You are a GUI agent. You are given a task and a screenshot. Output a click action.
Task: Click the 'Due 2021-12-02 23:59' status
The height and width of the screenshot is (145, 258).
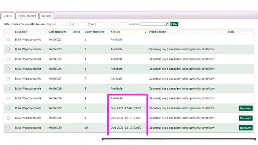point(126,108)
